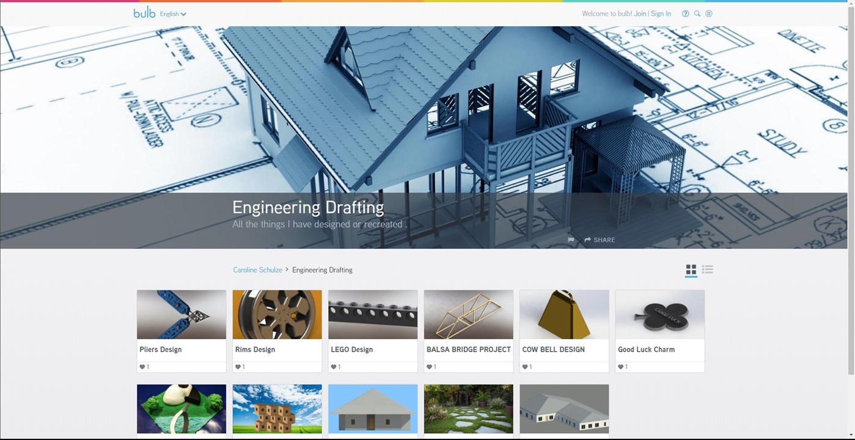The height and width of the screenshot is (440, 855).
Task: Open the green island model thumbnail
Action: coord(182,409)
